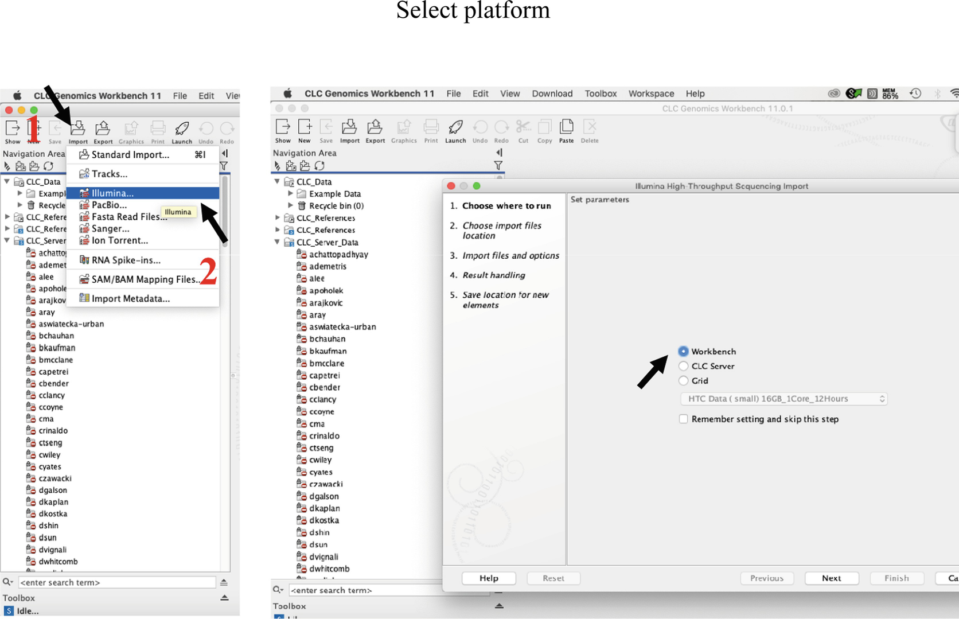Viewport: 959px width, 619px height.
Task: Click Graphics icon in left window toolbar
Action: [x=131, y=129]
